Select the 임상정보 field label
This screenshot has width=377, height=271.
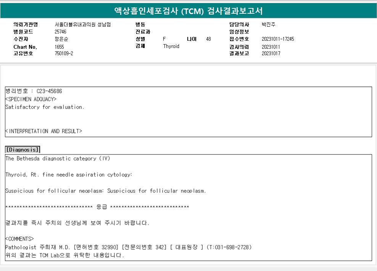click(239, 32)
